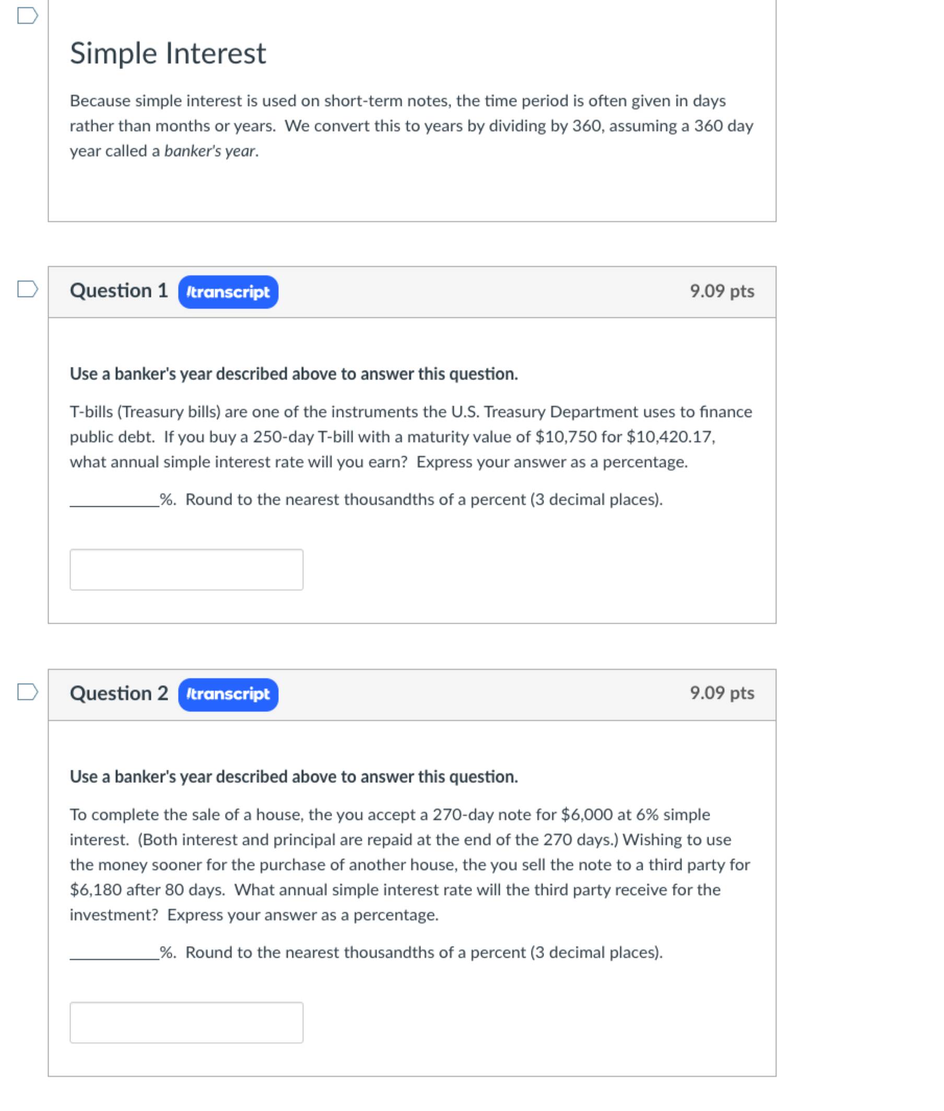Select the Question 2 header bar

412,694
